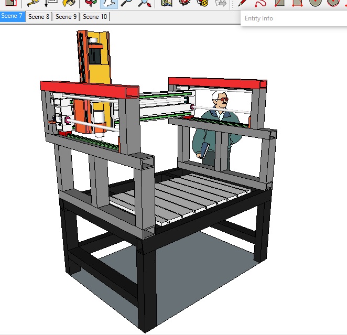Select the Zoom magnifier tool

coord(126,3)
